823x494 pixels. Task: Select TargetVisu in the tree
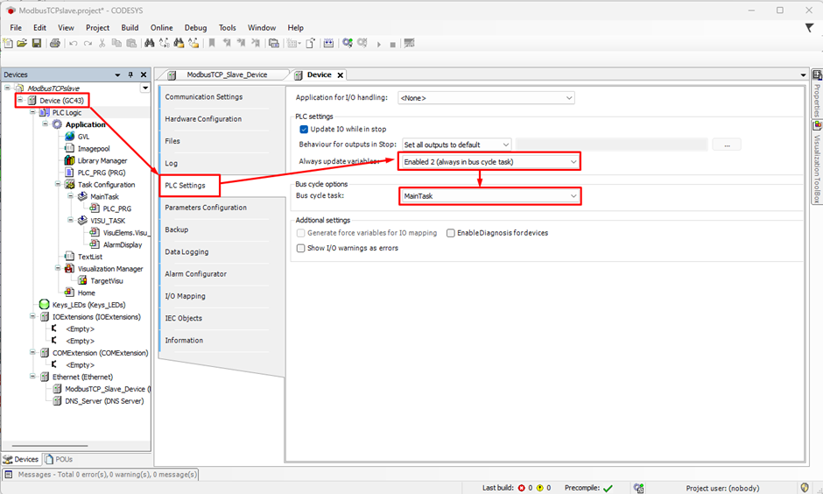(x=107, y=281)
